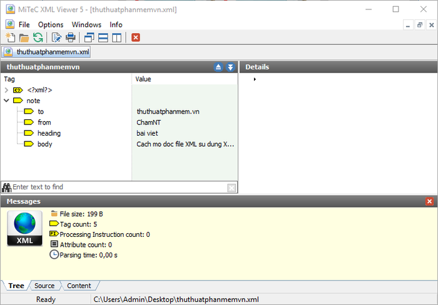This screenshot has width=438, height=305.
Task: Click the red close toolbar icon
Action: pyautogui.click(x=136, y=37)
